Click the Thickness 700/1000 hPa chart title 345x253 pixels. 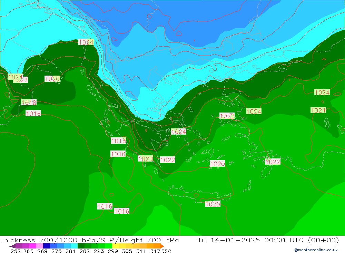point(89,240)
